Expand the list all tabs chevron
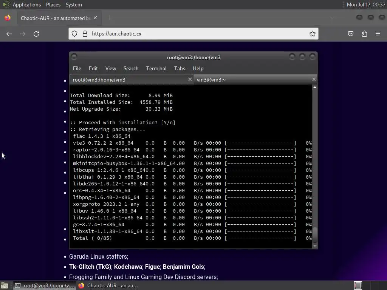 pyautogui.click(x=332, y=18)
